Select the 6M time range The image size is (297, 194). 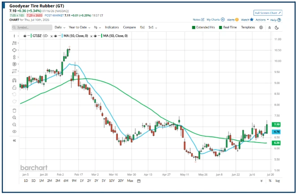(x=66, y=181)
